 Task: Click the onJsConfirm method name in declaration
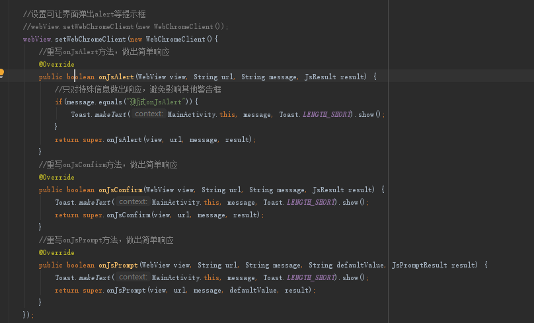[120, 190]
